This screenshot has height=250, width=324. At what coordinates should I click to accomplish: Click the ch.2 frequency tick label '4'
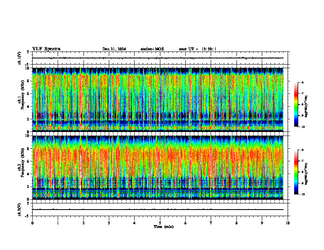29,174
